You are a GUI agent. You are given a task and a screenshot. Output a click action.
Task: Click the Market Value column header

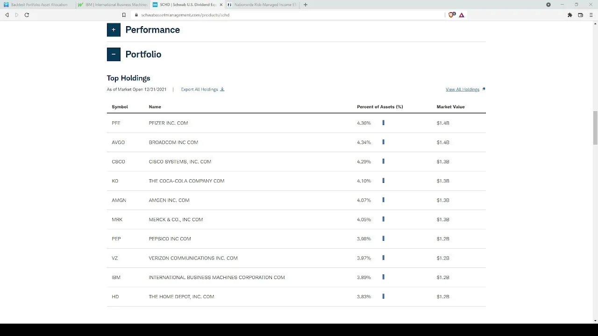pos(450,107)
